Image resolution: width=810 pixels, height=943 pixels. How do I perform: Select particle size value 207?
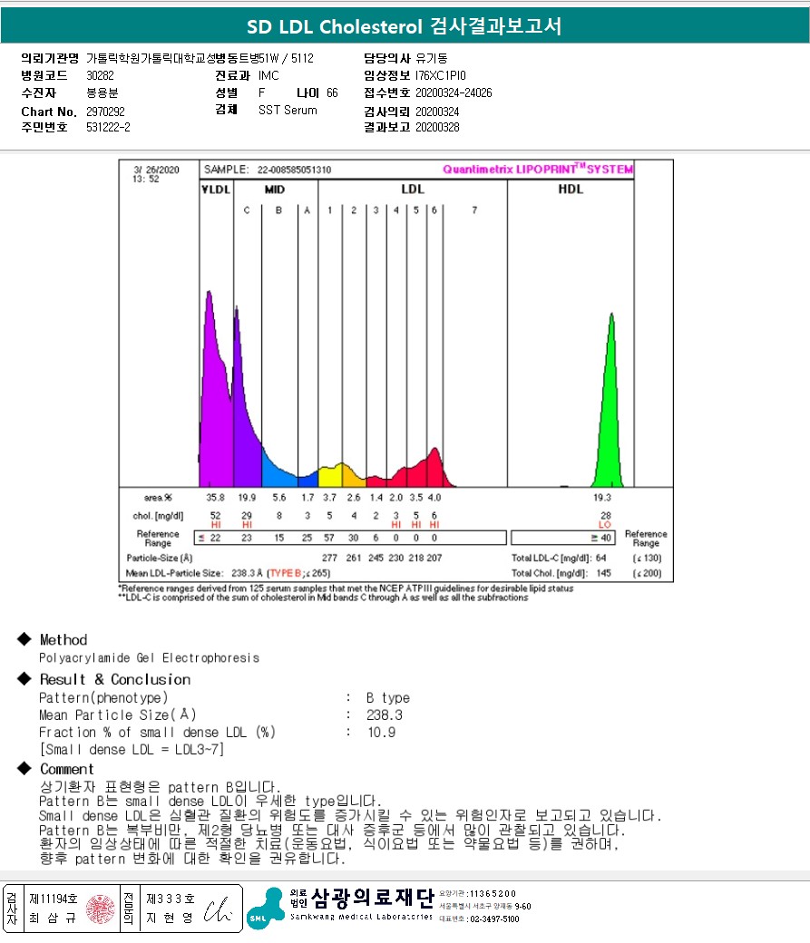[434, 558]
